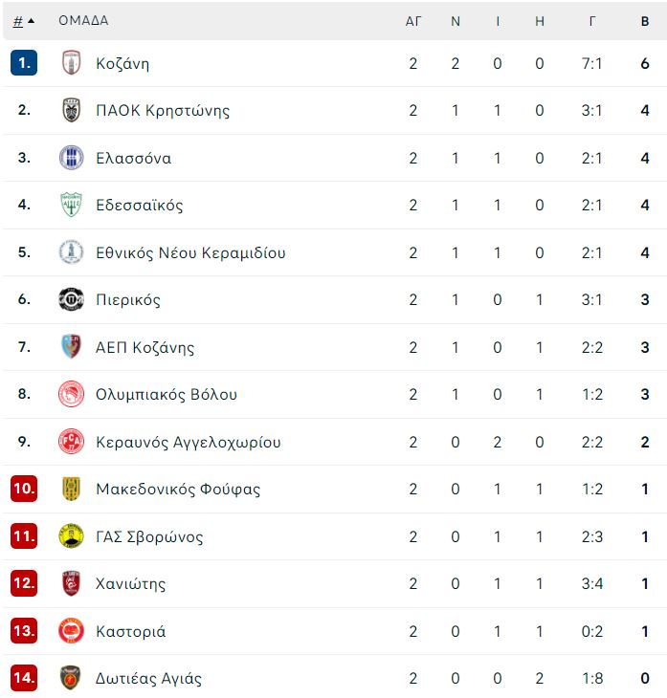
Task: Click the red 14. relegation badge
Action: point(24,678)
